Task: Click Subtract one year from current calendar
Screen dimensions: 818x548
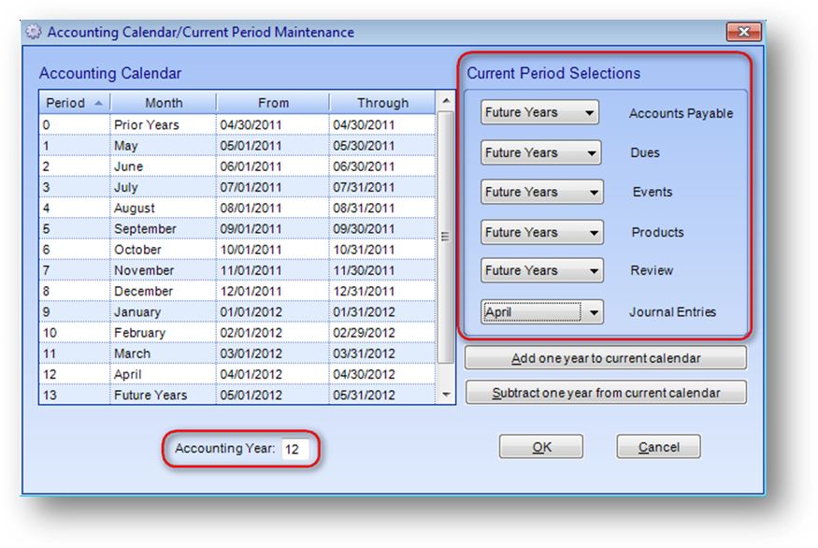Action: tap(606, 393)
